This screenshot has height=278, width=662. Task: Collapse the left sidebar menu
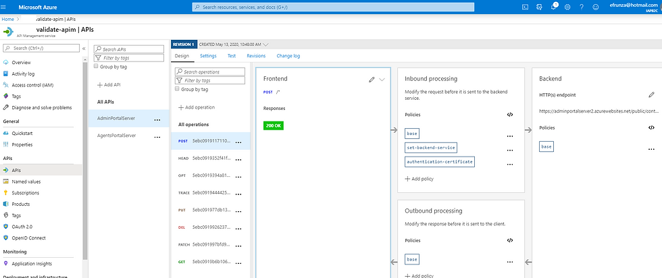(x=84, y=49)
